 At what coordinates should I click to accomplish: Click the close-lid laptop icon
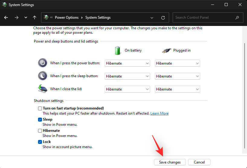(x=43, y=89)
